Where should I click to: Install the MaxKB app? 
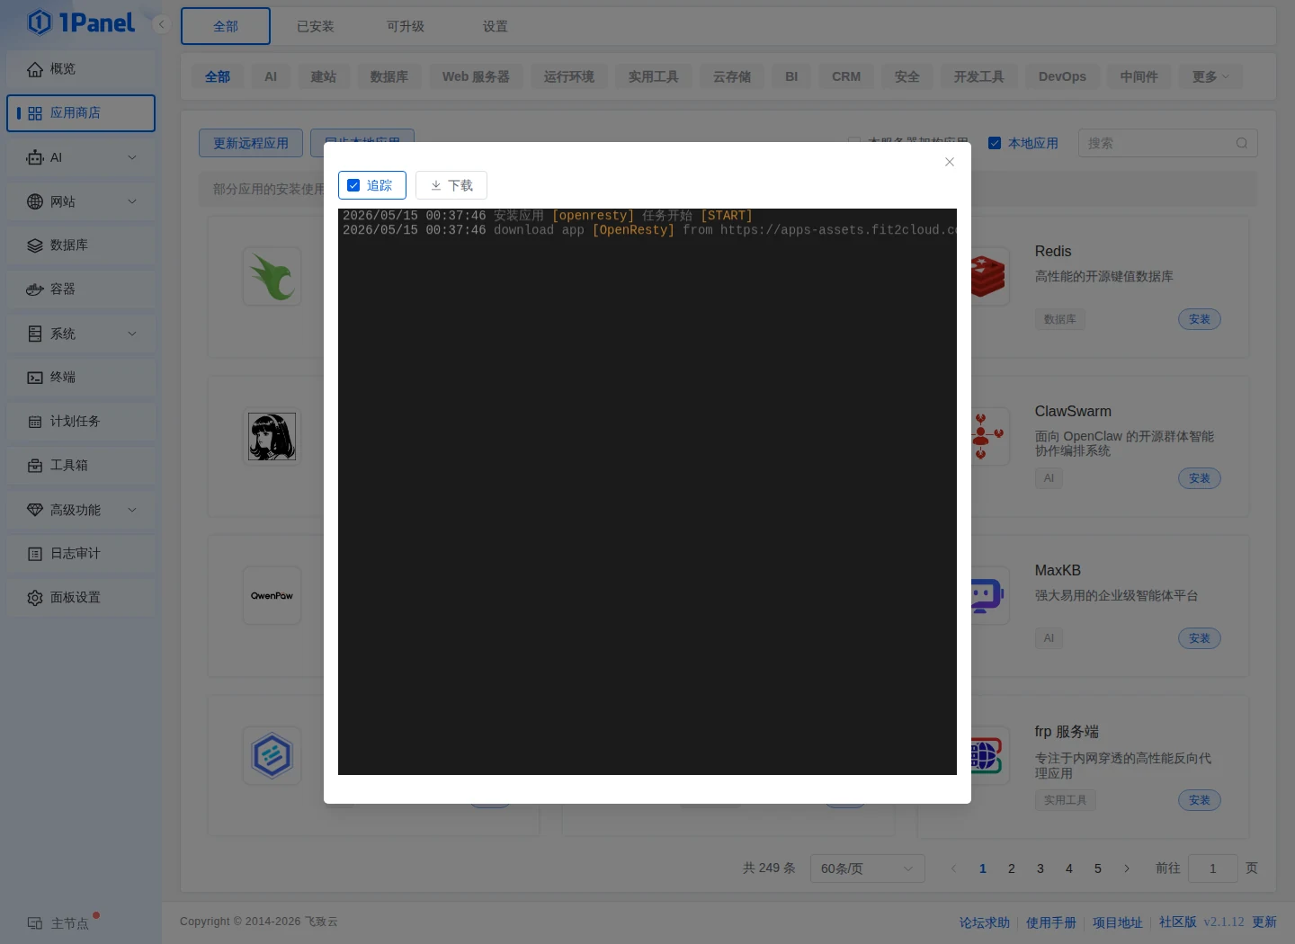[x=1200, y=638]
